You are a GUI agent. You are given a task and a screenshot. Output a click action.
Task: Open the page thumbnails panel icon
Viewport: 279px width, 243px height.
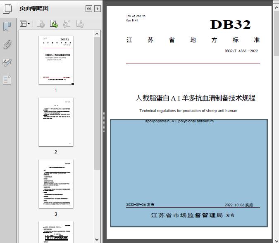[7, 9]
